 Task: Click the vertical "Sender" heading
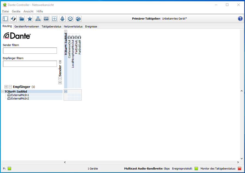coord(60,71)
